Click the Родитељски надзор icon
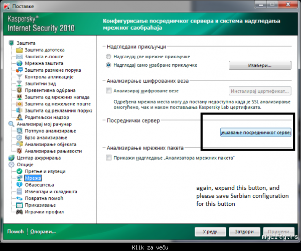The width and height of the screenshot is (301, 251). tap(20, 117)
